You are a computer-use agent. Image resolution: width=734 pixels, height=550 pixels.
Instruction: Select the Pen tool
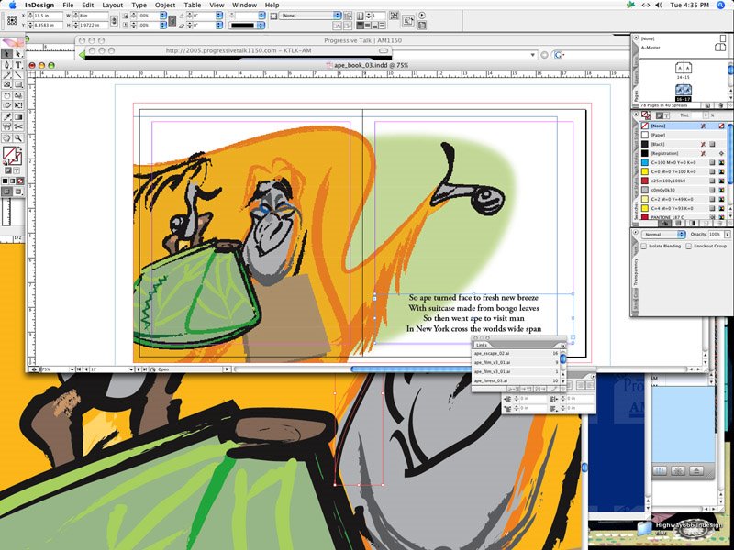pos(7,64)
